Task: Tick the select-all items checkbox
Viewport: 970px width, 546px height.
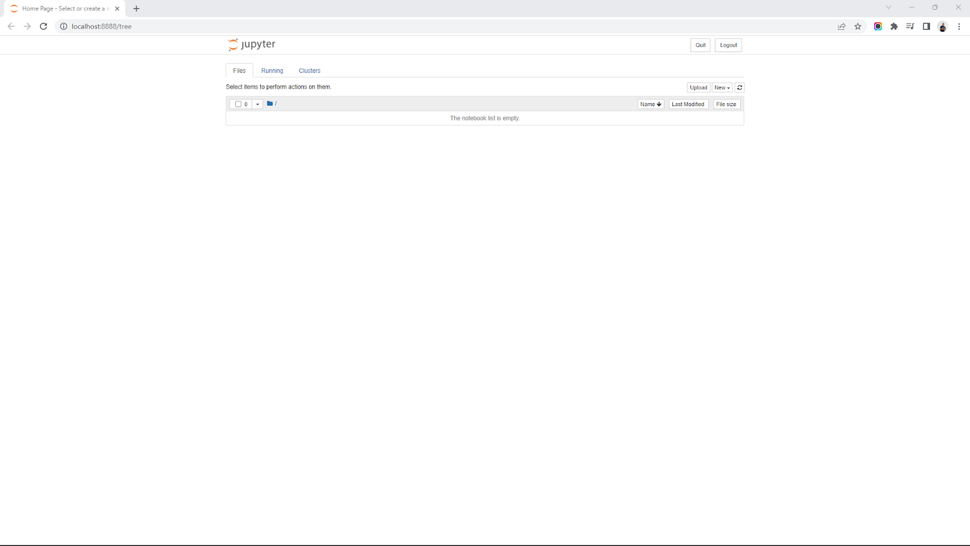Action: point(238,104)
